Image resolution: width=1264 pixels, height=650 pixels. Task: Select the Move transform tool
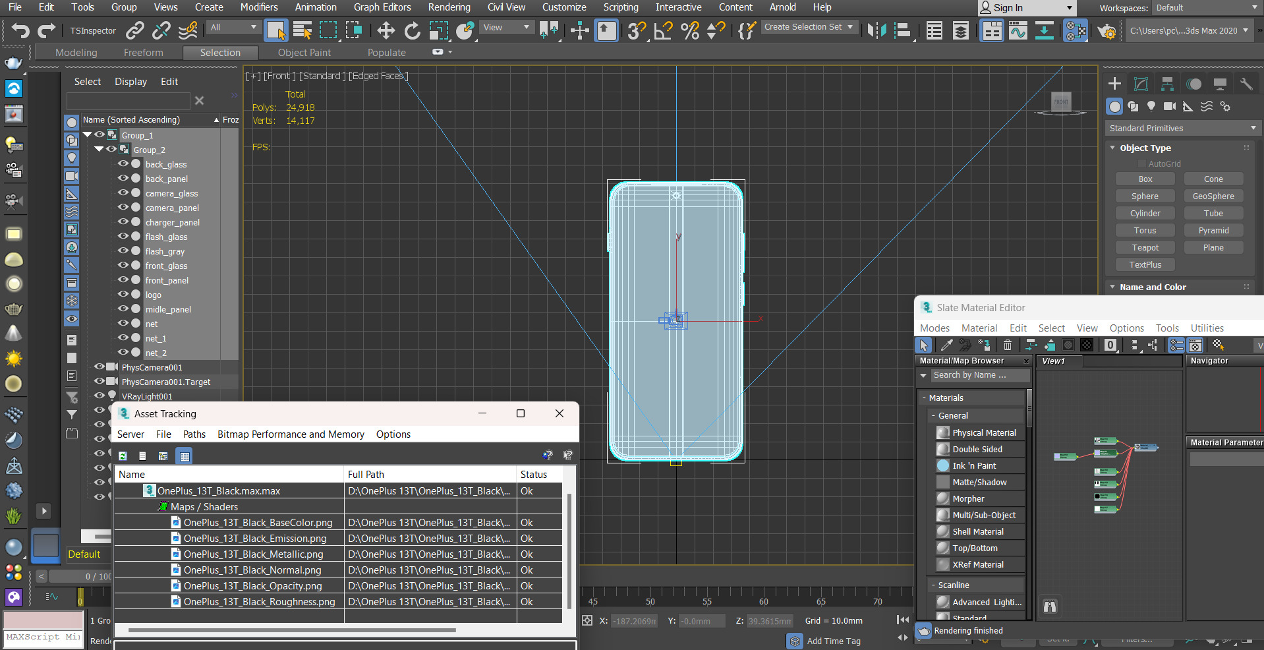point(386,30)
